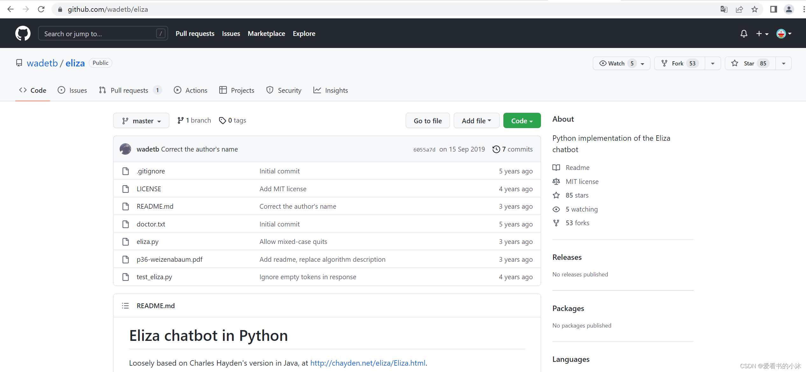
Task: Expand the Add file menu
Action: (x=476, y=121)
